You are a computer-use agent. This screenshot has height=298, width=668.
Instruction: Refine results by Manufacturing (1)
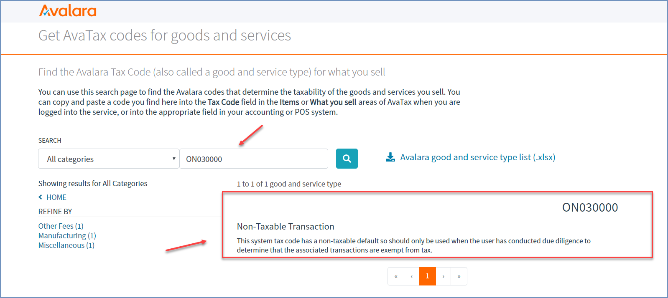tap(67, 235)
